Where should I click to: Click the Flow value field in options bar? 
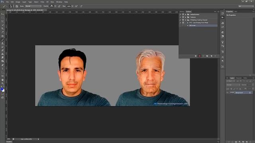(69, 6)
